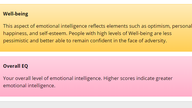This screenshot has height=108, width=192.
Task: Select the word "confident" in the yellow panel
Action: (101, 41)
